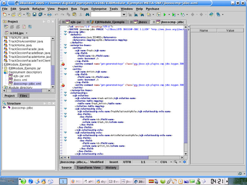Toggle the Insert mode status indicator
This screenshot has width=247, height=185.
tap(114, 162)
